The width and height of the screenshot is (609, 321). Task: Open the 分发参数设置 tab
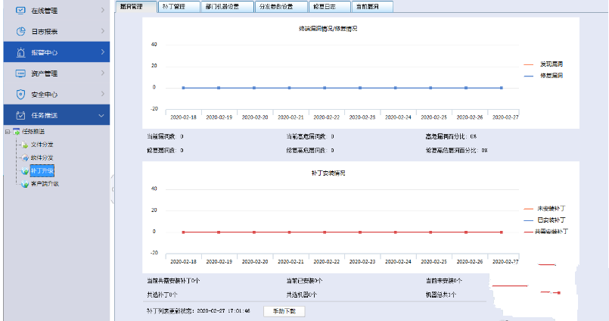pos(281,7)
